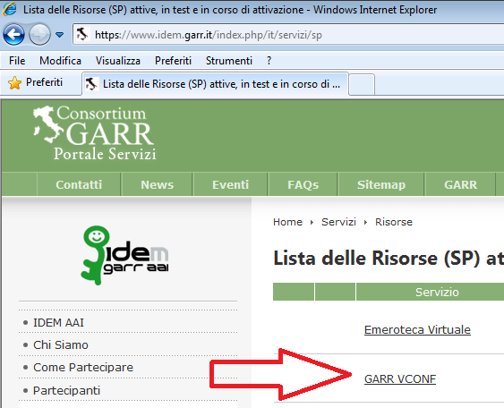Click the idem.garr.it URL address field

coord(289,34)
